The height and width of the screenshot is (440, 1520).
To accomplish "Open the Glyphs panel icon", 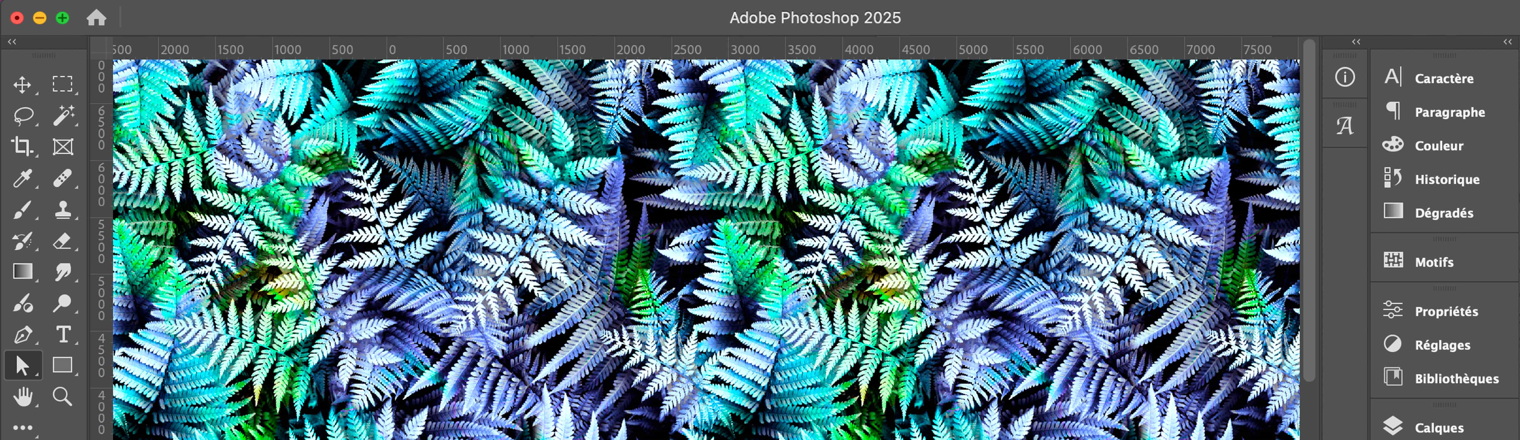I will pos(1345,125).
